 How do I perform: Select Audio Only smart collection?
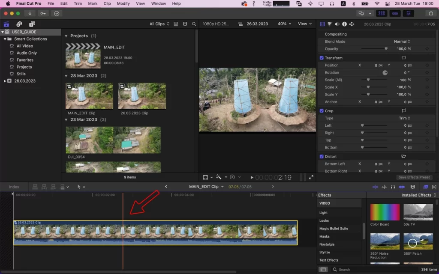(27, 53)
